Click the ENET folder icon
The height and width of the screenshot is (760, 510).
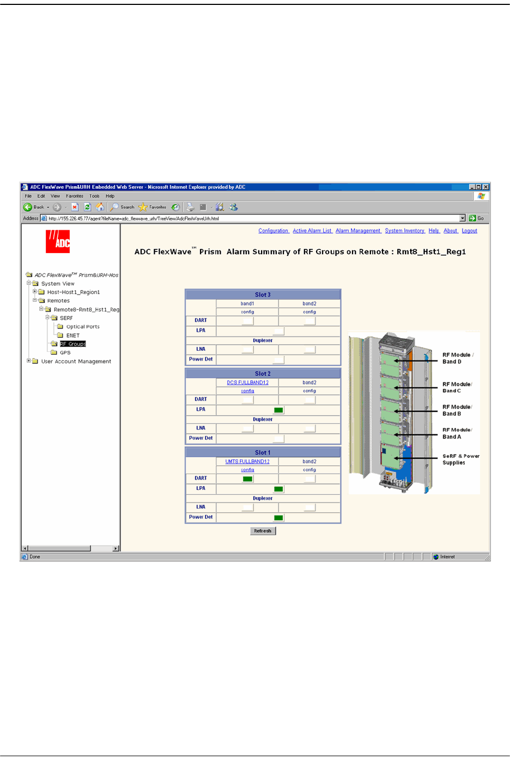pyautogui.click(x=60, y=336)
